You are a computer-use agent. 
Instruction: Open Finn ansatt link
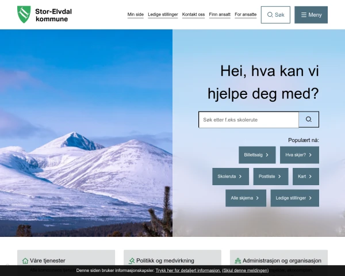[220, 14]
